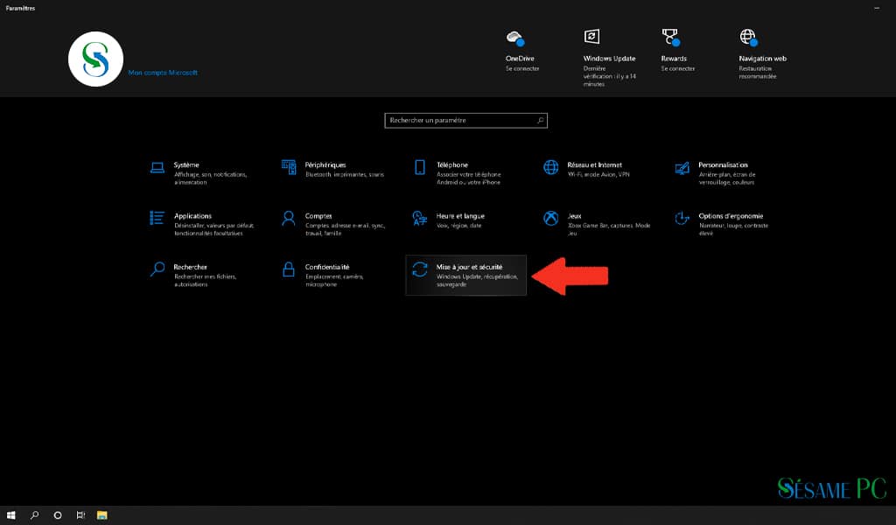Click the Mise à jour et sécurité title
896x525 pixels.
pos(469,267)
